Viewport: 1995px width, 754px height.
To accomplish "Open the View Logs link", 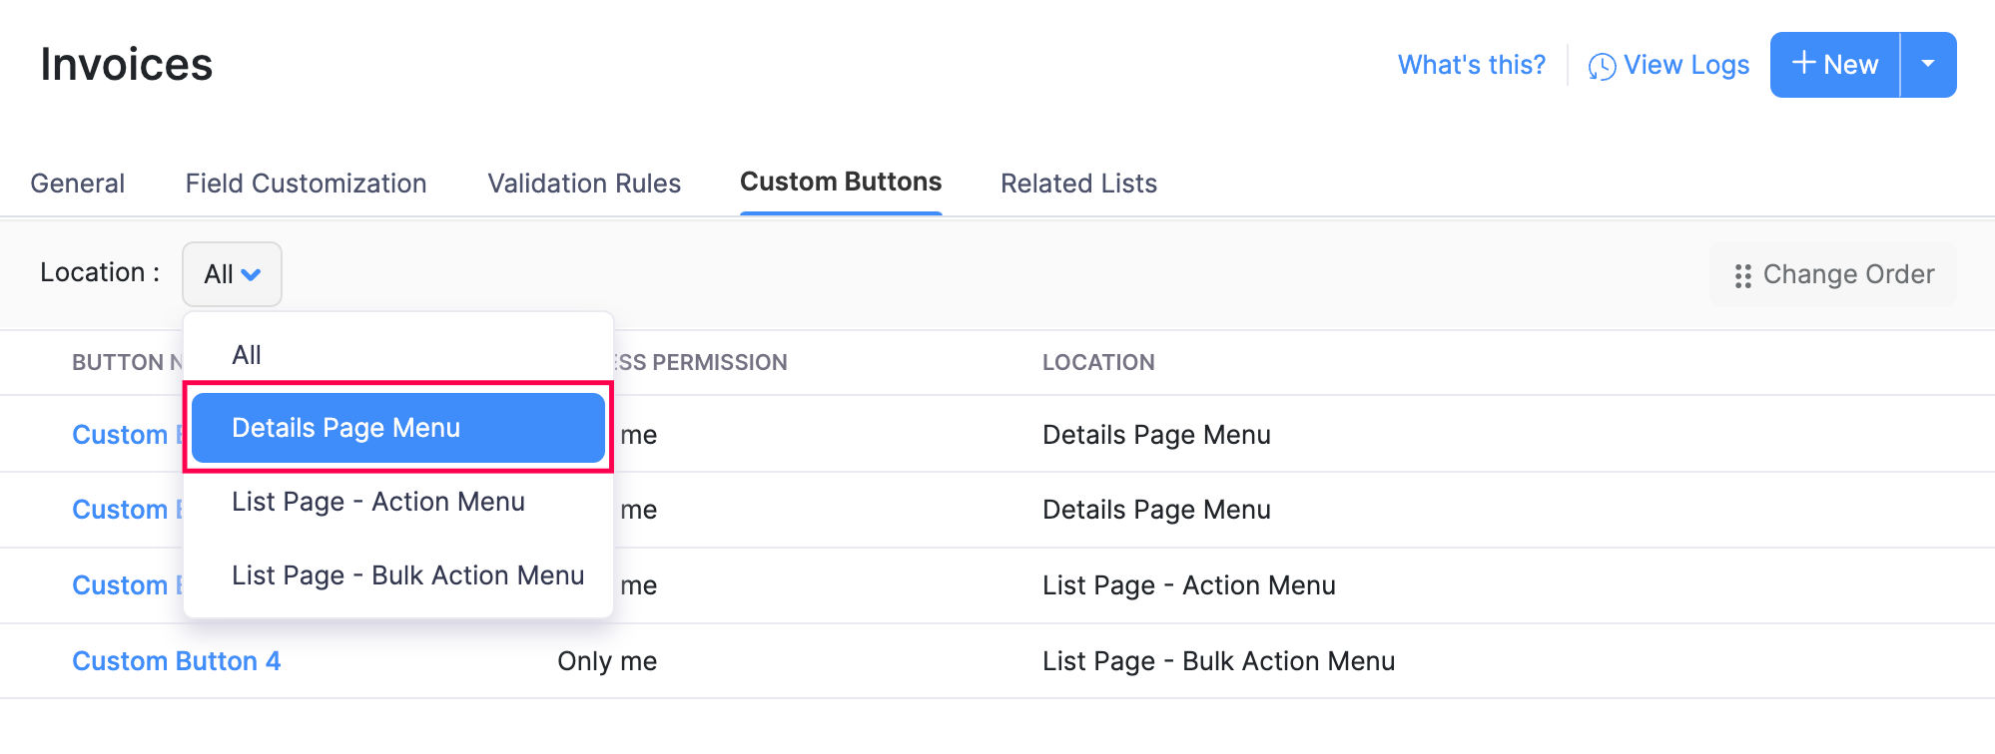I will click(x=1685, y=65).
